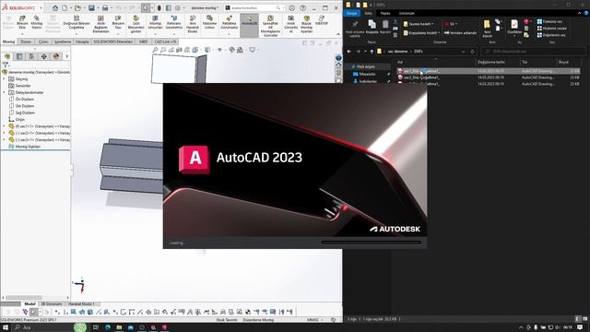Click Tümünü seç in Explorer ribbon
590x332 pixels.
[x=549, y=21]
